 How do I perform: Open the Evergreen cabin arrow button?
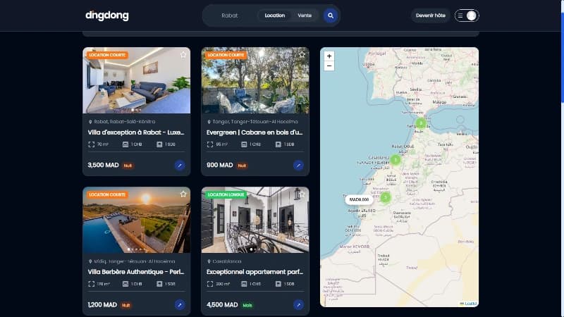(298, 166)
